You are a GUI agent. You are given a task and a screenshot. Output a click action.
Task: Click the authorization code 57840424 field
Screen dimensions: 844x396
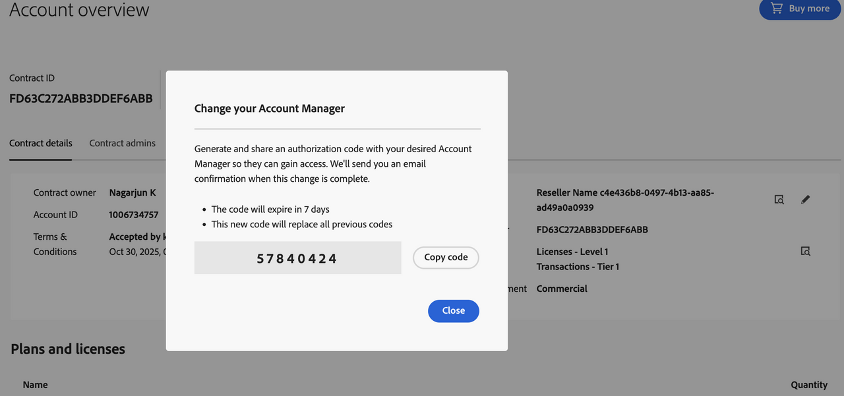[297, 258]
